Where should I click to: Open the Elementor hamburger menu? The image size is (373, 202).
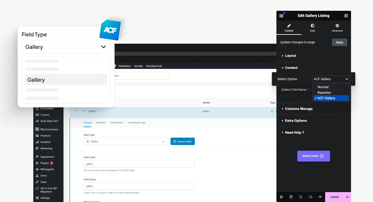point(281,16)
